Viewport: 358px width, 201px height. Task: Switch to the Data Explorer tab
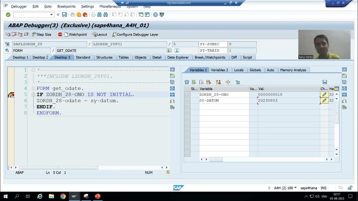point(178,57)
